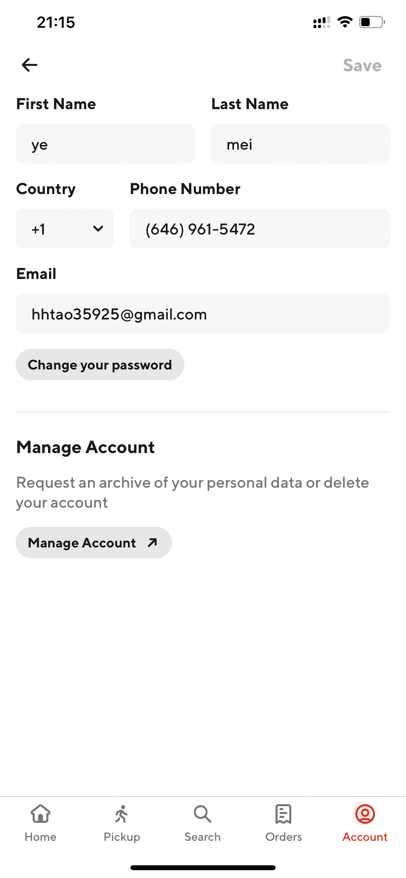406x878 pixels.
Task: Tap Change your password button
Action: pyautogui.click(x=100, y=365)
